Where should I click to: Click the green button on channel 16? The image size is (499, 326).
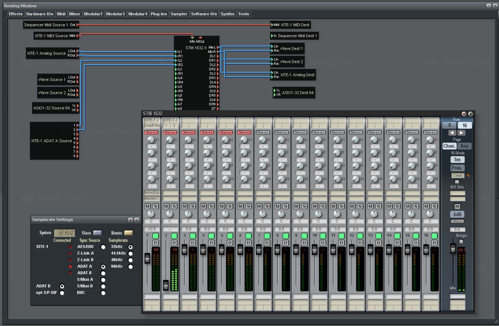pos(434,236)
